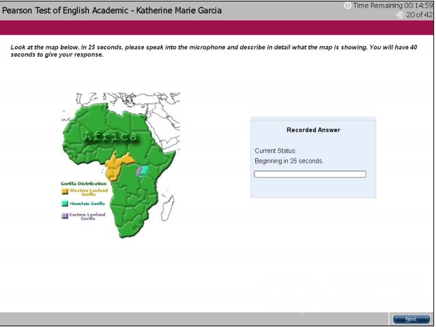Click the teal Mountain Gorilla region on map
This screenshot has width=436, height=327.
(145, 170)
